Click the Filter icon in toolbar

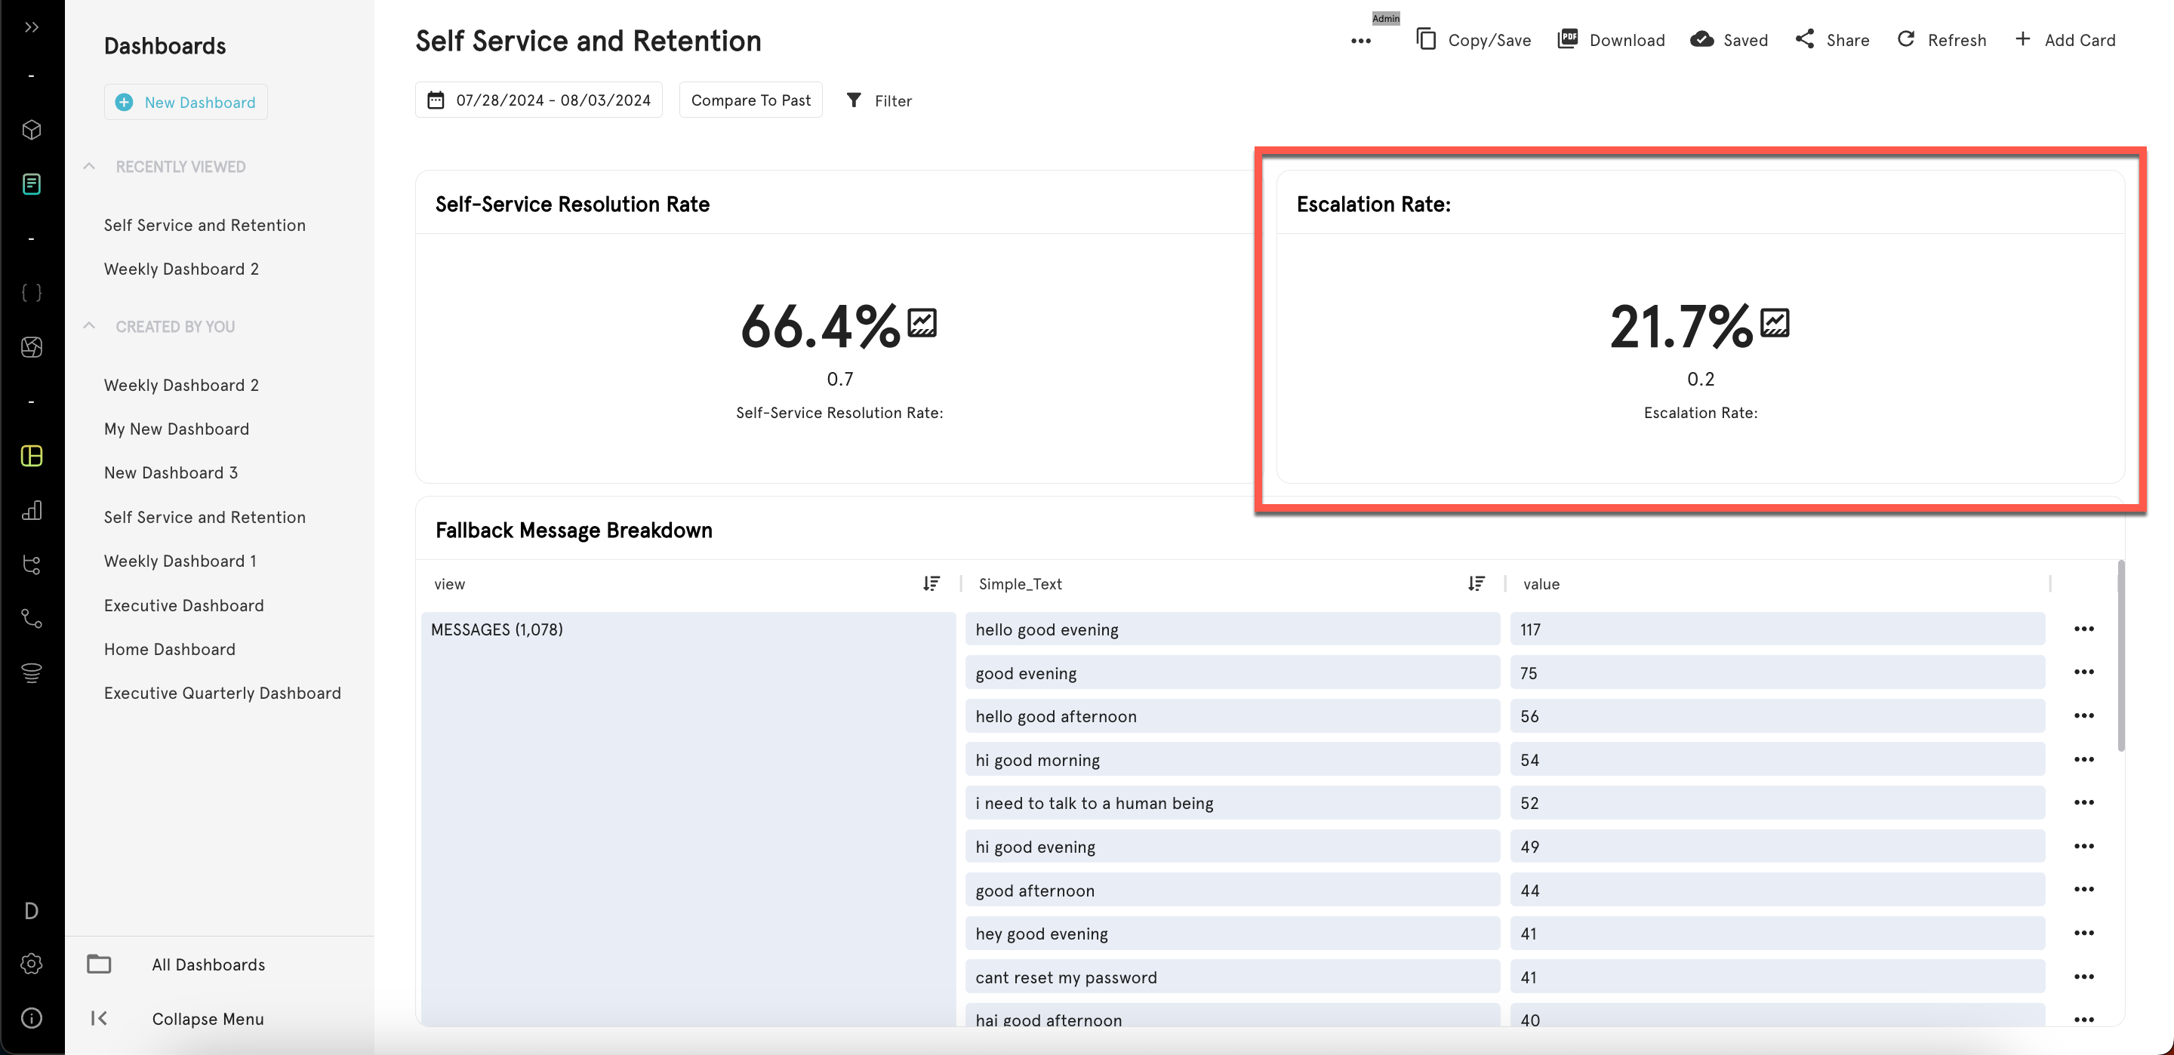(855, 98)
